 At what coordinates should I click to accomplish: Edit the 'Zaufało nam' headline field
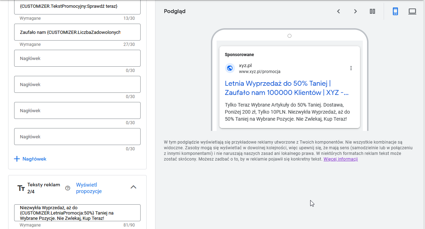(77, 32)
